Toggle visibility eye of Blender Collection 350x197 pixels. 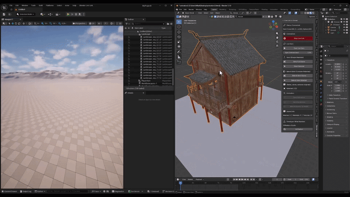(x=344, y=19)
